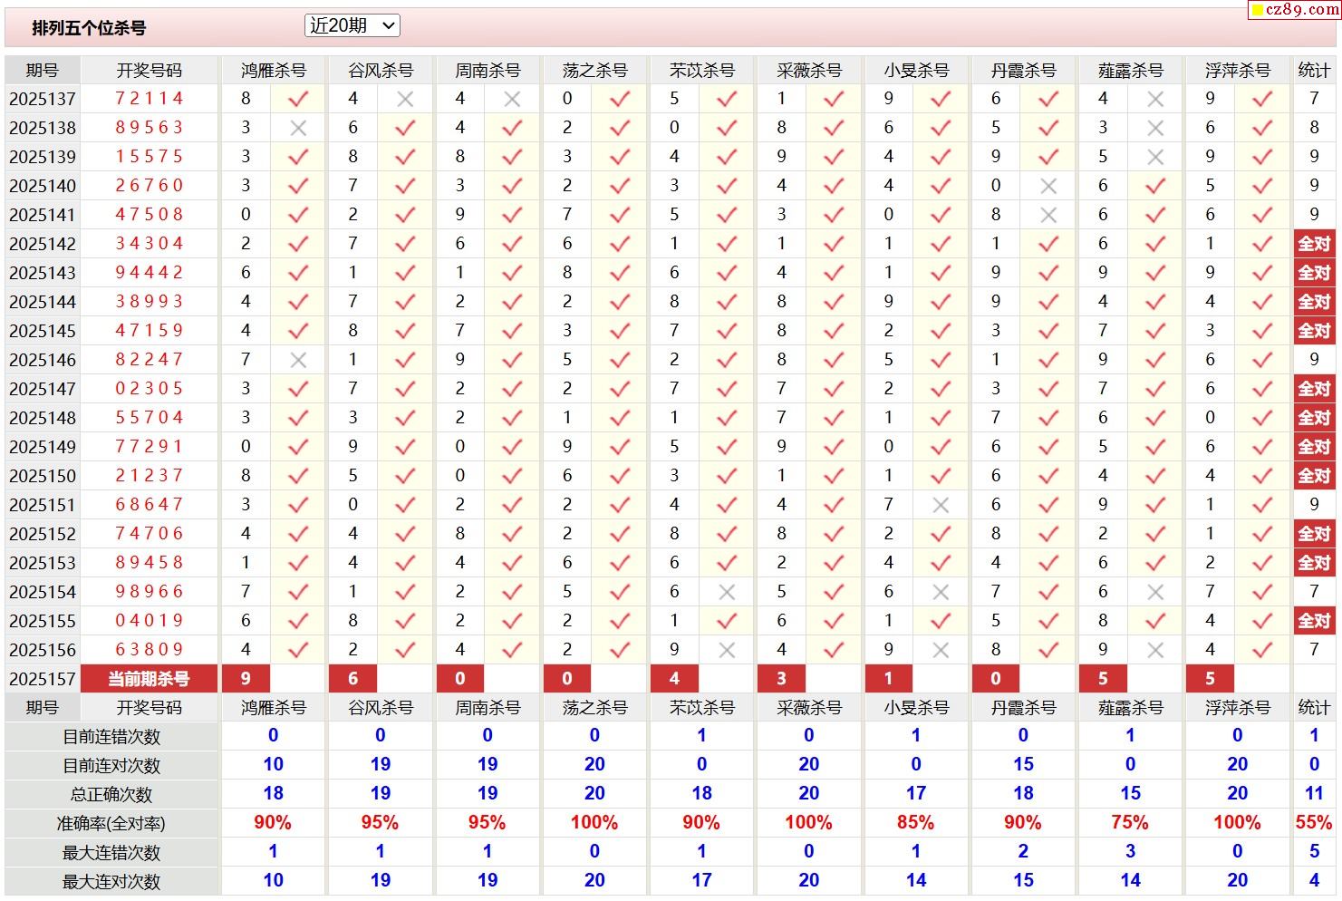1342x901 pixels.
Task: Click the top 采薇杀号 column header
Action: [x=809, y=70]
